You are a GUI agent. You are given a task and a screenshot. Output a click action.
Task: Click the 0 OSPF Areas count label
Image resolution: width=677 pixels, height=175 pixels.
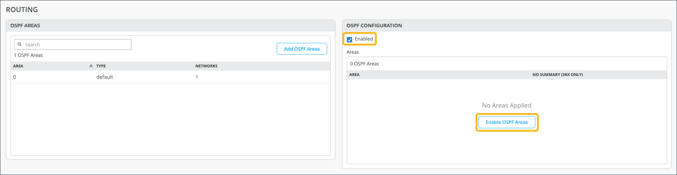point(364,64)
